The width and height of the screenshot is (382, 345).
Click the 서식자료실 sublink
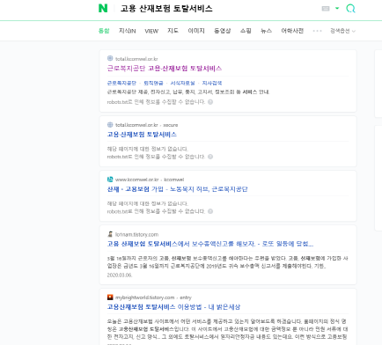[182, 83]
